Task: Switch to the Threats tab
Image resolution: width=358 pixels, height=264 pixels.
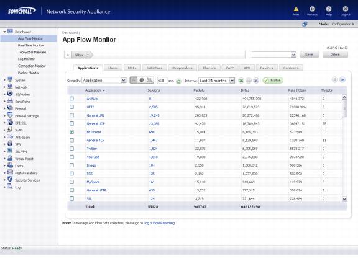Action: click(209, 68)
